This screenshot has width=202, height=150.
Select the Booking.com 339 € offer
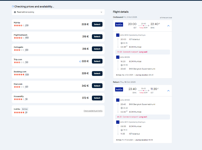[x=97, y=73]
